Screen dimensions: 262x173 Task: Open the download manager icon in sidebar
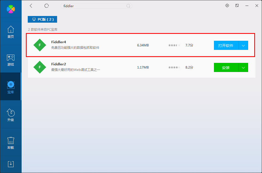pyautogui.click(x=11, y=164)
